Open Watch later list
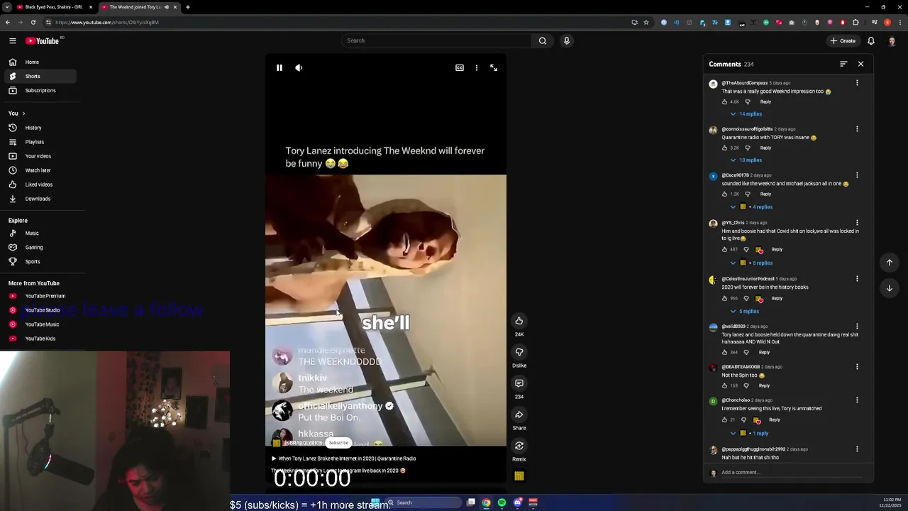 coord(39,170)
